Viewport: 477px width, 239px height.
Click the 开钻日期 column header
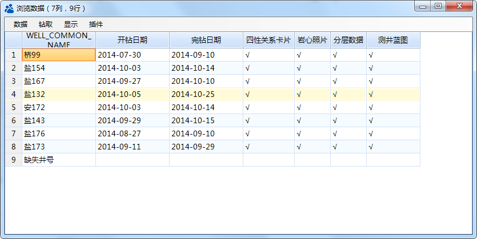pyautogui.click(x=133, y=40)
